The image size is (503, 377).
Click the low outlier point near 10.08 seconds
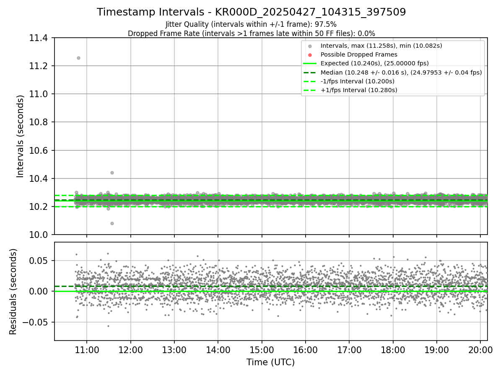(112, 223)
